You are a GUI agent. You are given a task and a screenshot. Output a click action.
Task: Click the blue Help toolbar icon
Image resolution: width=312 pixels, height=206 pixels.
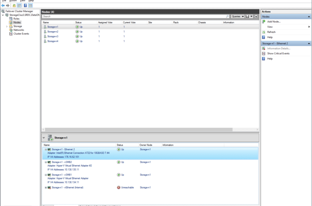(25, 6)
